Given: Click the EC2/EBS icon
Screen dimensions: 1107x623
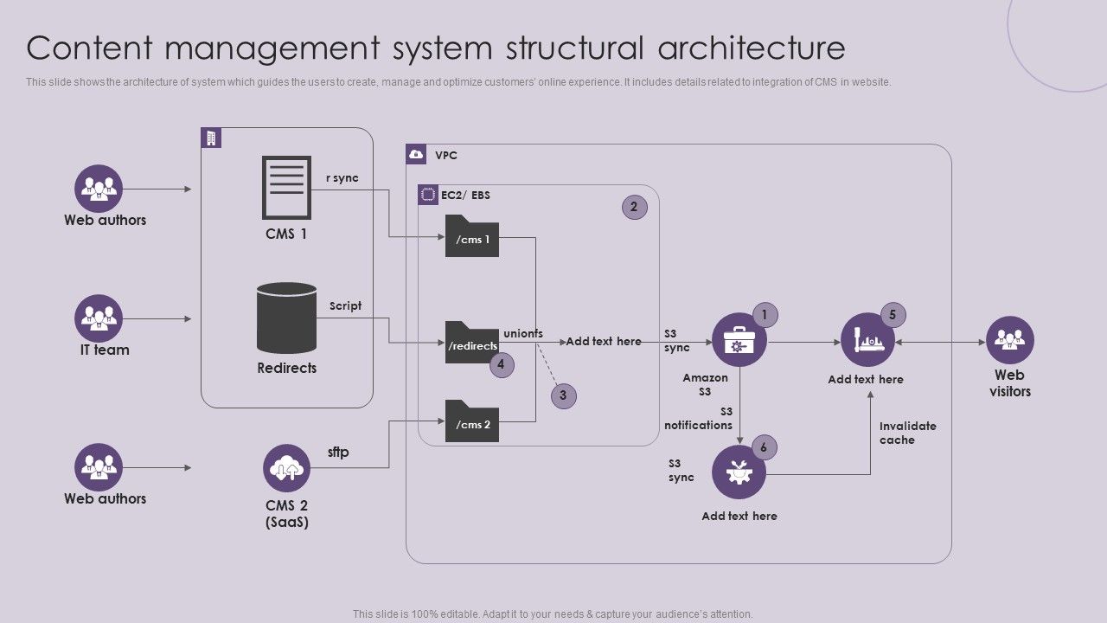Looking at the screenshot, I should (427, 195).
